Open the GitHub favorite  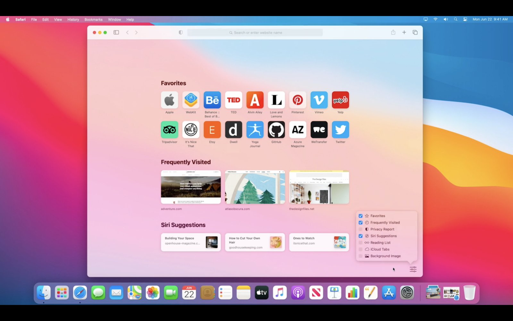pyautogui.click(x=276, y=130)
